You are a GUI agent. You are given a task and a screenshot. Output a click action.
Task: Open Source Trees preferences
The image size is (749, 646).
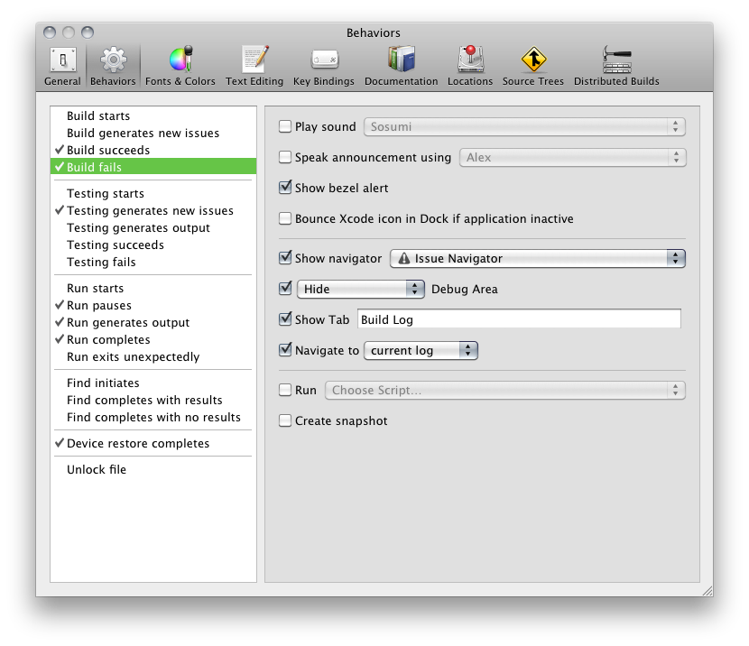click(x=533, y=67)
